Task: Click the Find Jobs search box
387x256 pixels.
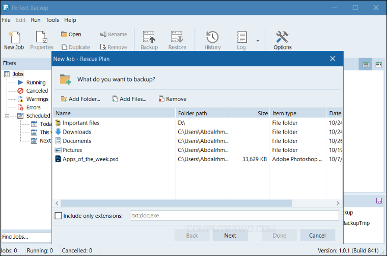Action: pyautogui.click(x=26, y=237)
